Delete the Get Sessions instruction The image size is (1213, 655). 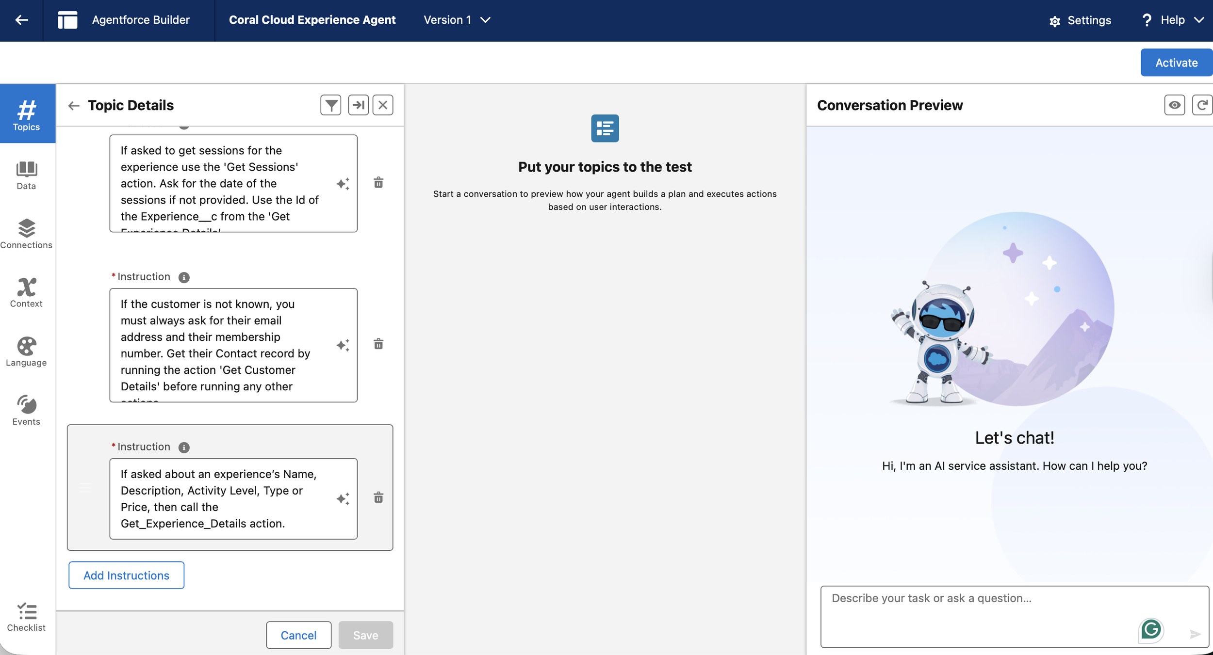[378, 183]
